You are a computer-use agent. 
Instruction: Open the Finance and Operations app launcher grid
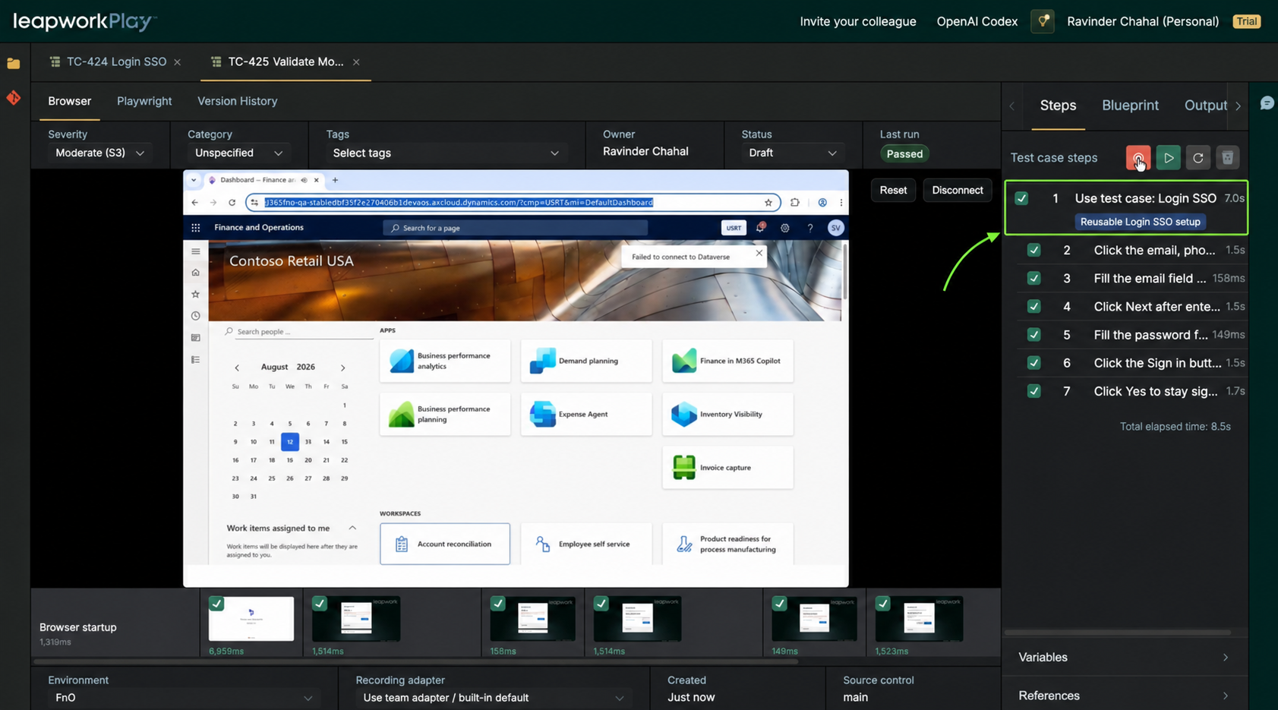click(x=196, y=228)
